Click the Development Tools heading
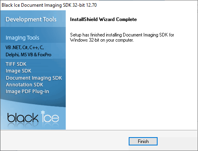Image resolution: width=198 pixels, height=151 pixels. pyautogui.click(x=31, y=19)
